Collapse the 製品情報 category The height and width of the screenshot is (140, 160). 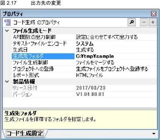(x=7, y=82)
